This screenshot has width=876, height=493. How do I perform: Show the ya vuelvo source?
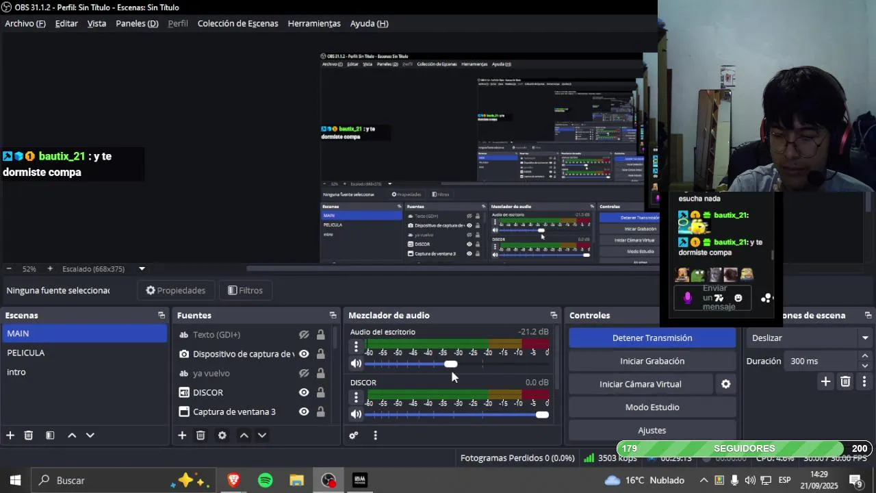tap(304, 373)
